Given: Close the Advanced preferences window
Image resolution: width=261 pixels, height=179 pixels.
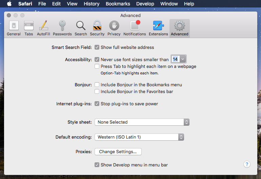Looking at the screenshot, I should pyautogui.click(x=9, y=15).
